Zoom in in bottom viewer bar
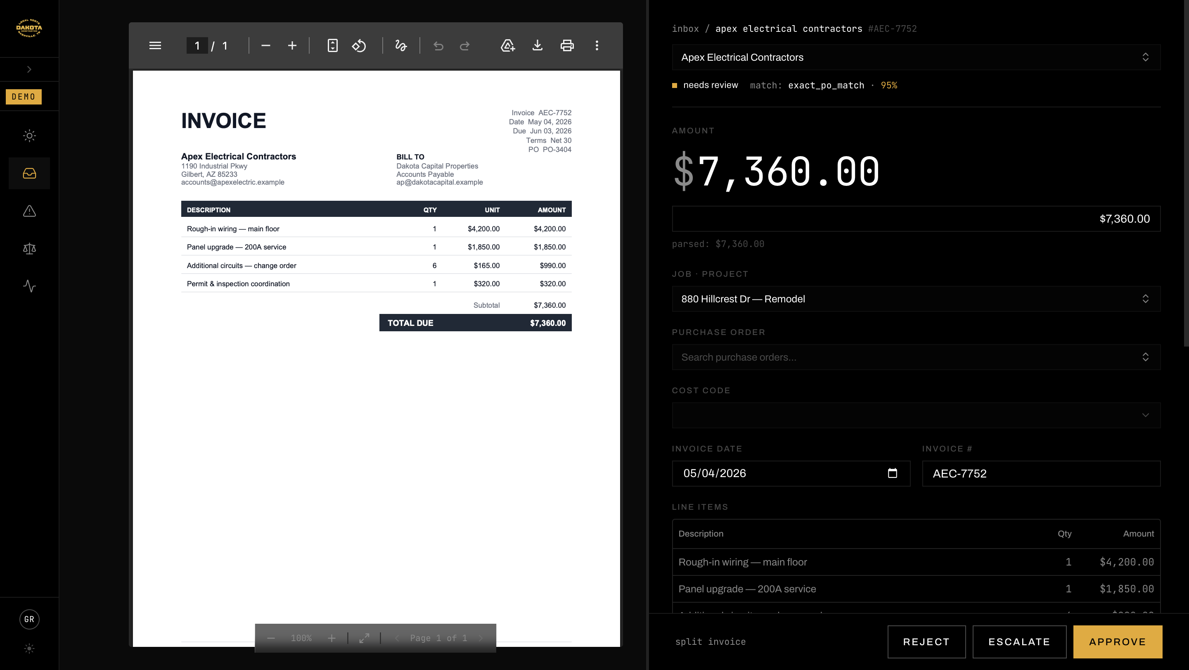Screen dimensions: 1189x670 pos(332,638)
